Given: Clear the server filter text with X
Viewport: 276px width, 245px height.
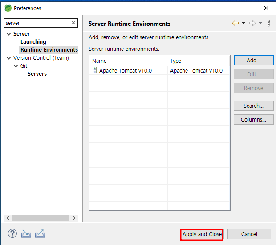Looking at the screenshot, I should pyautogui.click(x=73, y=23).
